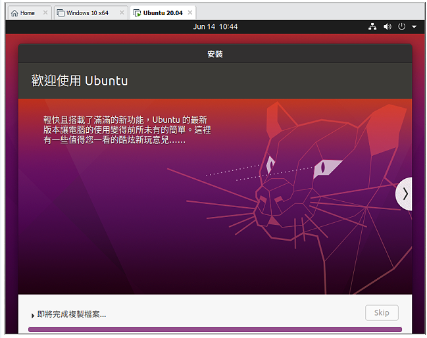The image size is (427, 338).
Task: Click the slideshow paragraph starting 輕快且搭載了
Action: coord(127,130)
